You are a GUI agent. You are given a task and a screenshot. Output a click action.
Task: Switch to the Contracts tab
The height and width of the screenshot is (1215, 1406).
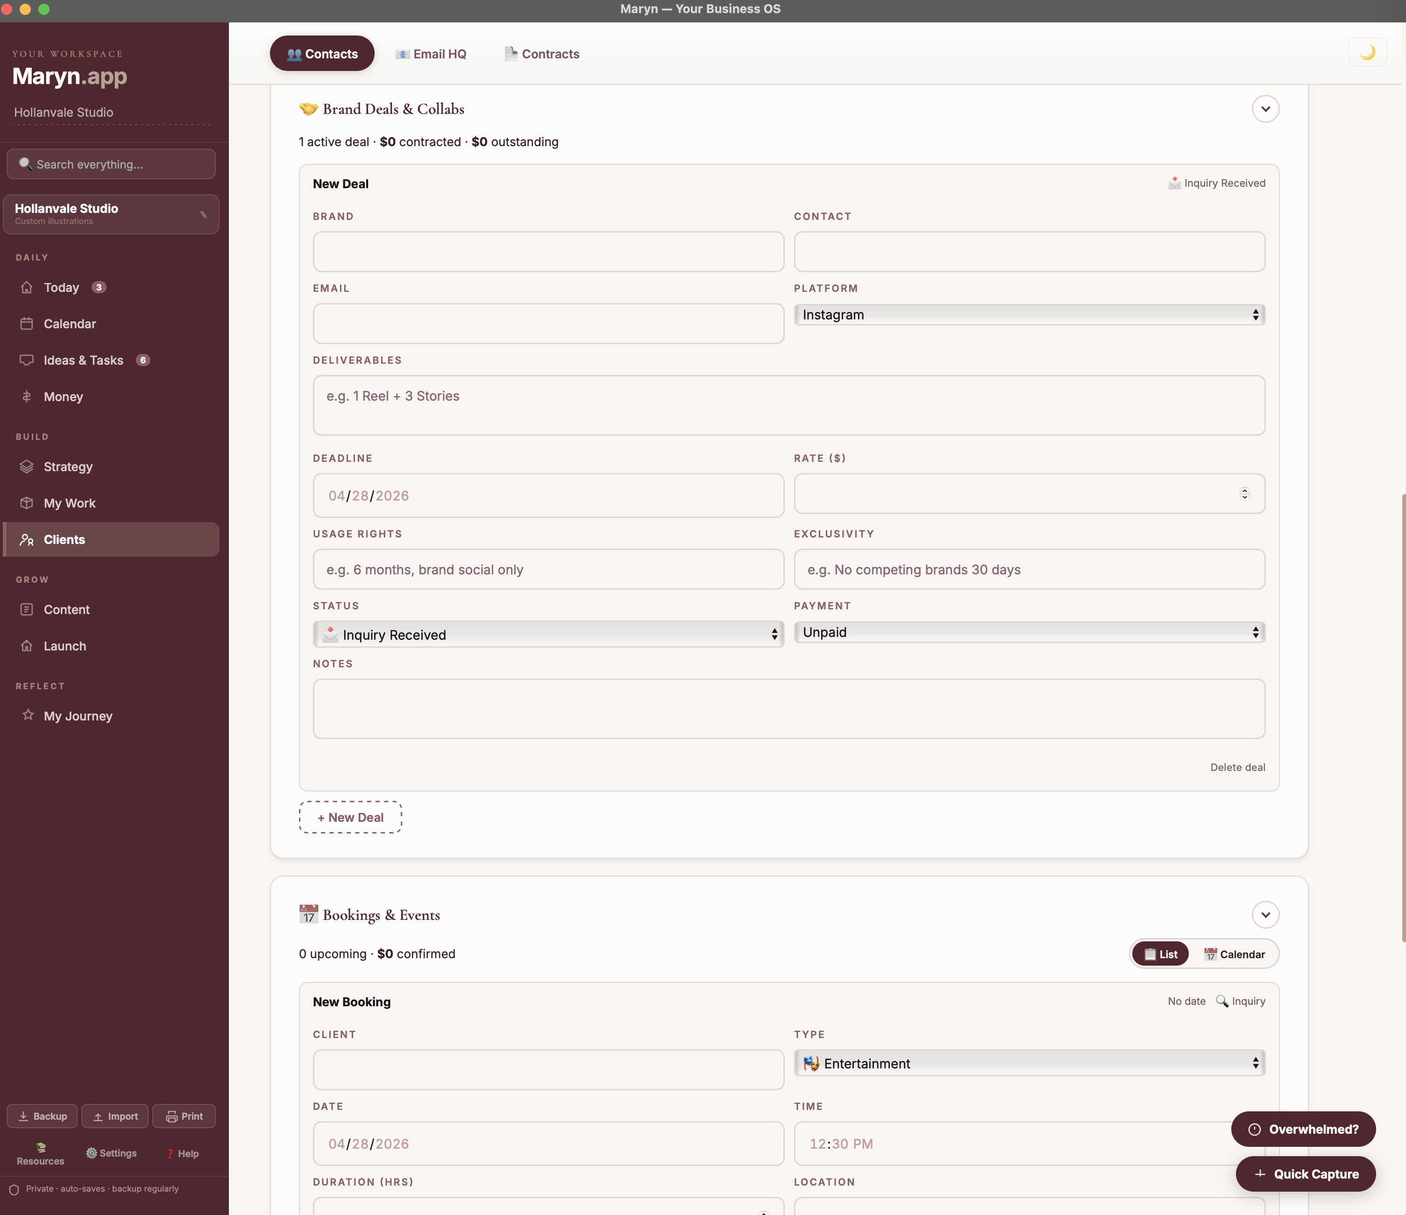(541, 54)
